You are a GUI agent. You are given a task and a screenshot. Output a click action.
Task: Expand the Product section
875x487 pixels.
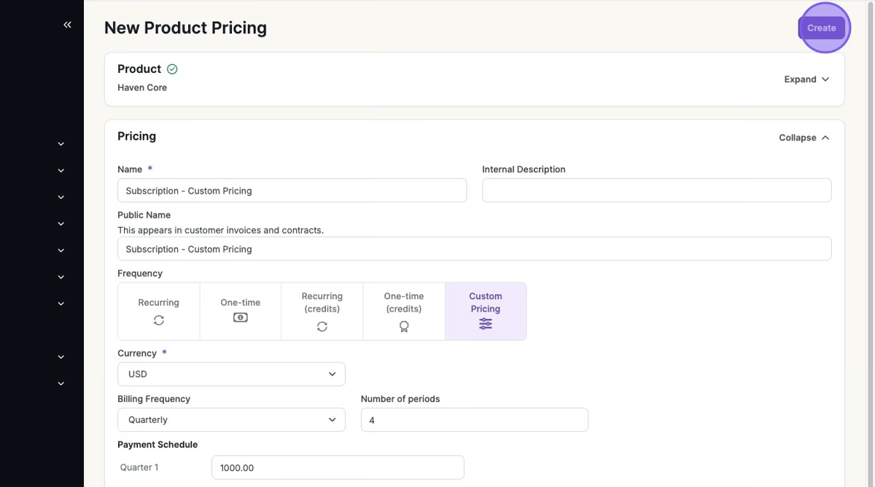pos(806,79)
